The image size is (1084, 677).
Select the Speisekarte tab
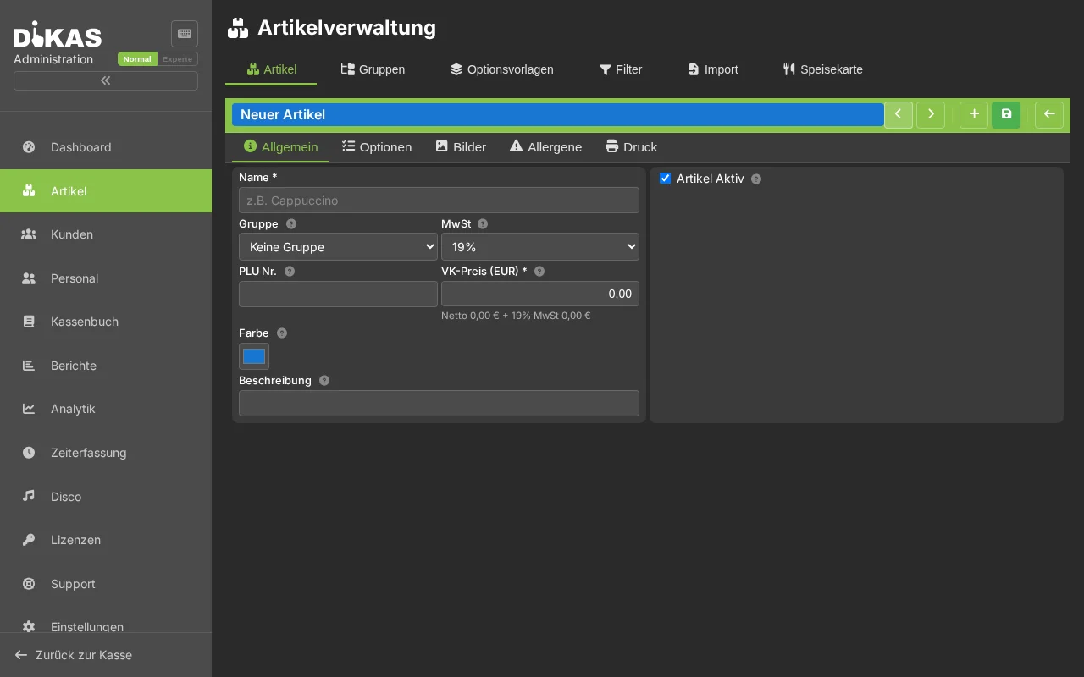point(823,69)
